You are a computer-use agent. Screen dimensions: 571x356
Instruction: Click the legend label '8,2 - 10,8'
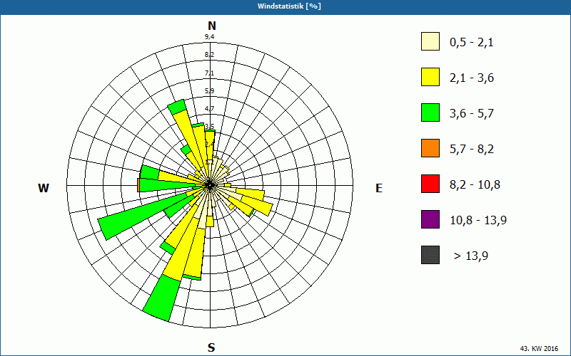[475, 185]
